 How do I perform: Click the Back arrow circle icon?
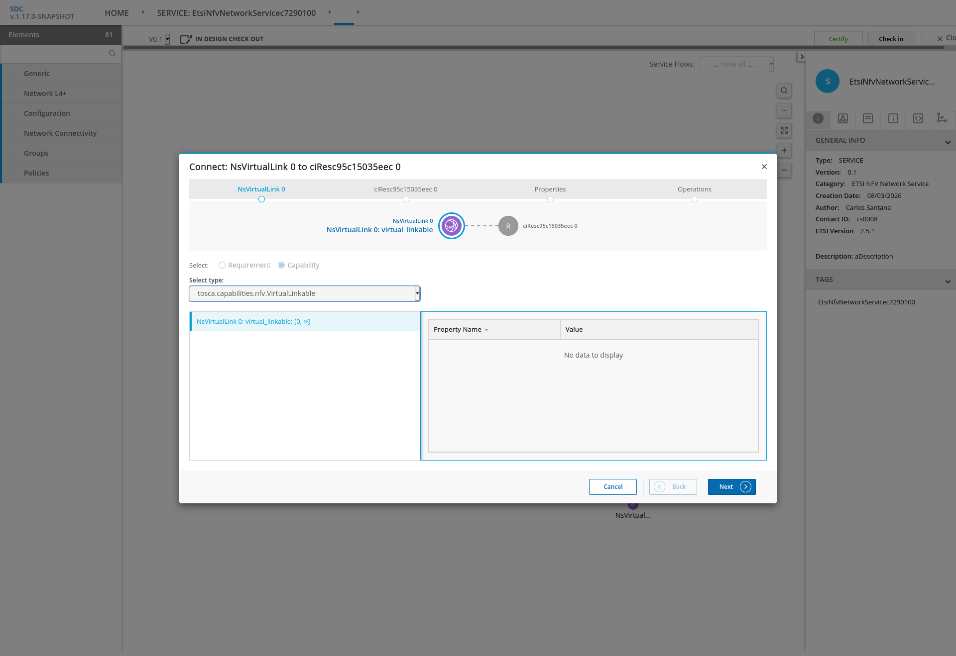tap(659, 487)
